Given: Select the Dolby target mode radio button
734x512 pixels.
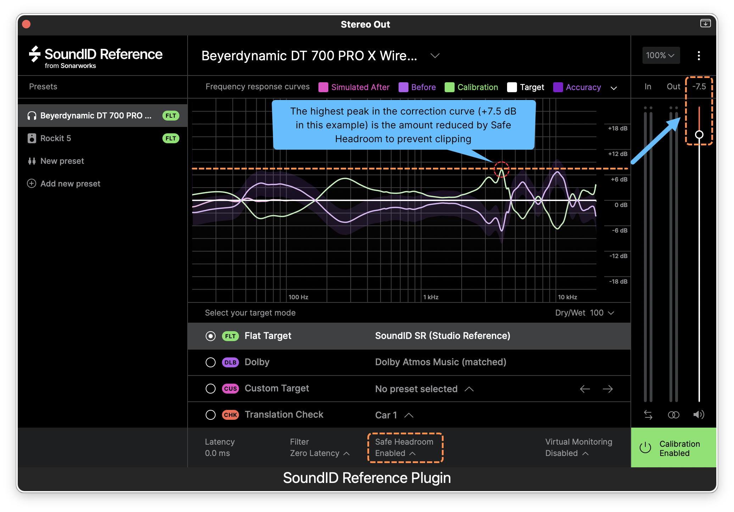Looking at the screenshot, I should pos(211,362).
